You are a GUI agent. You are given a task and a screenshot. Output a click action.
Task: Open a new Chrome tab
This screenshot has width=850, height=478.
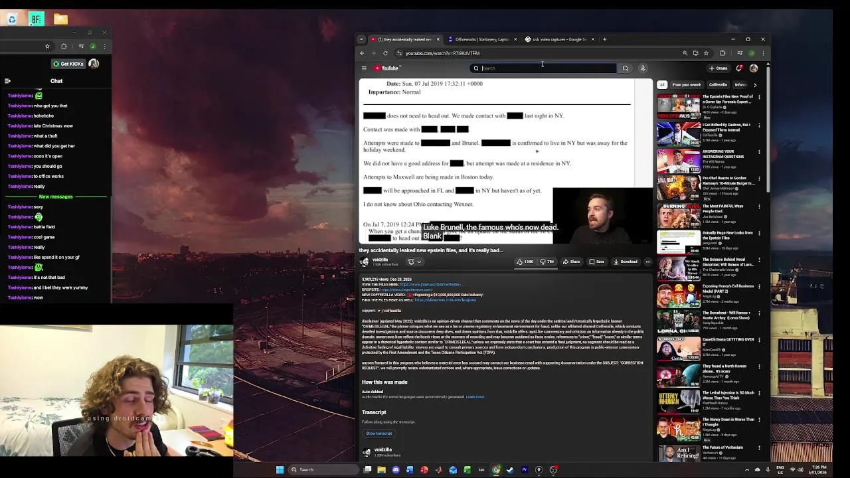604,39
